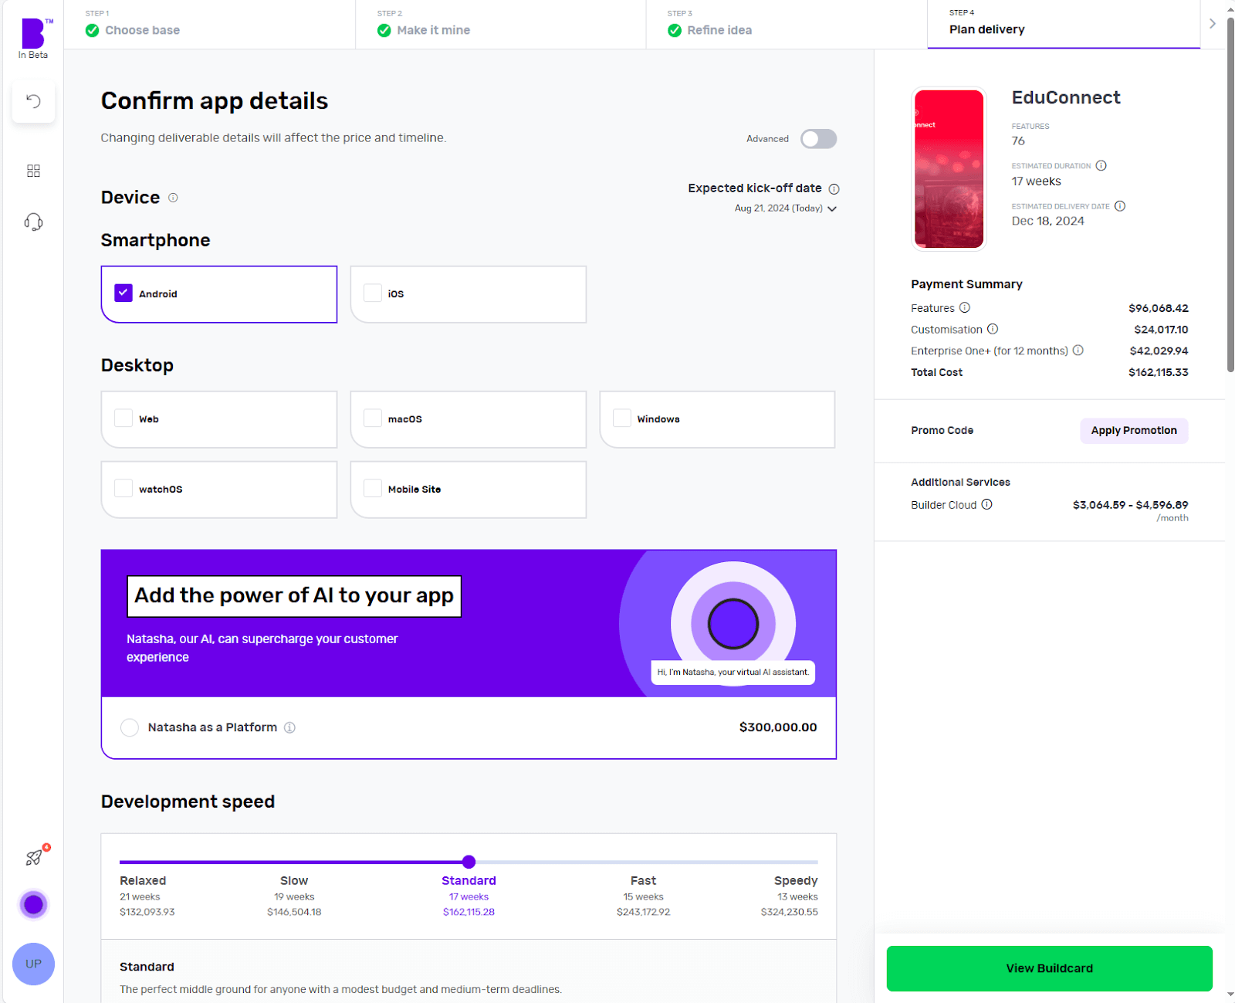Click info icon beside Builder Cloud
The width and height of the screenshot is (1235, 1003).
(x=986, y=505)
